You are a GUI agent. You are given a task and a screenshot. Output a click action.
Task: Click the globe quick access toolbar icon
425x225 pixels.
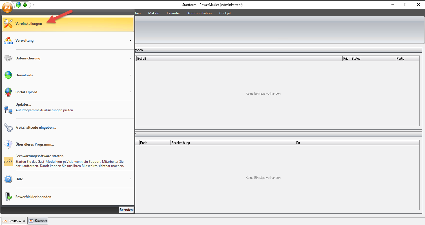coord(18,5)
